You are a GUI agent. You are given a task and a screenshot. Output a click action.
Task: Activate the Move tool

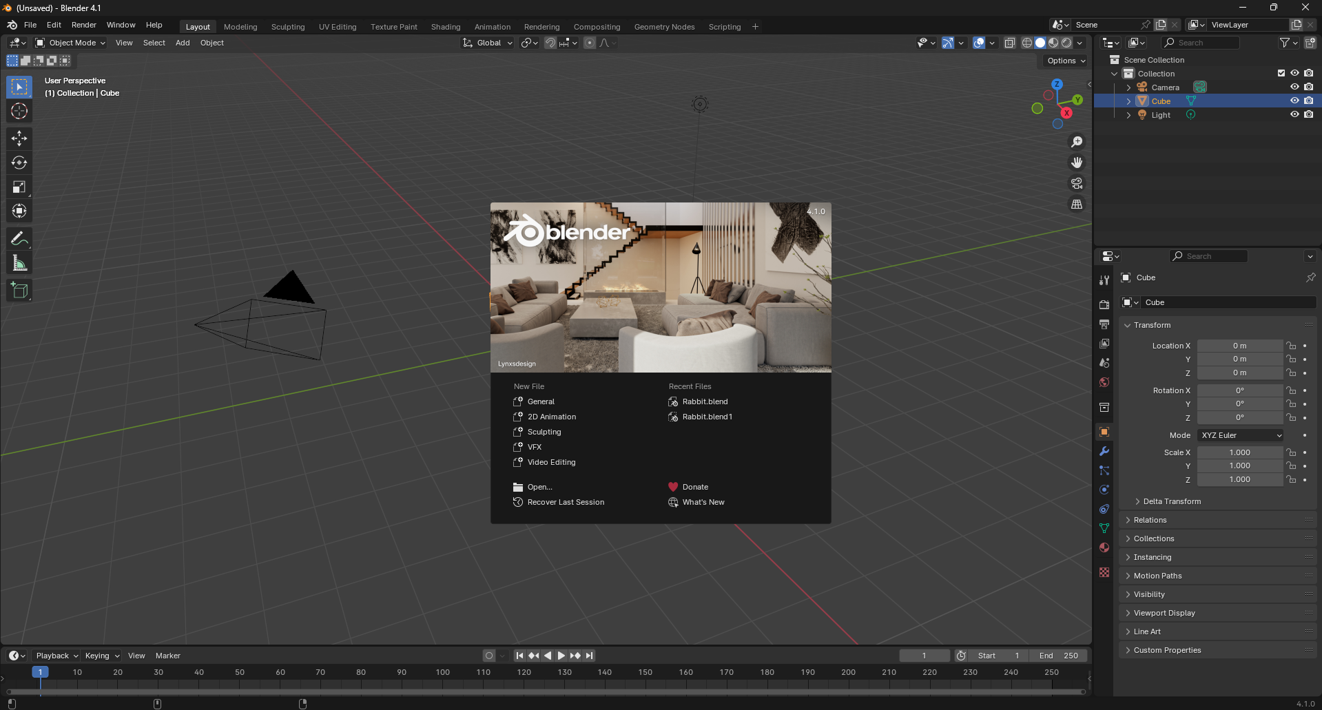(x=19, y=138)
